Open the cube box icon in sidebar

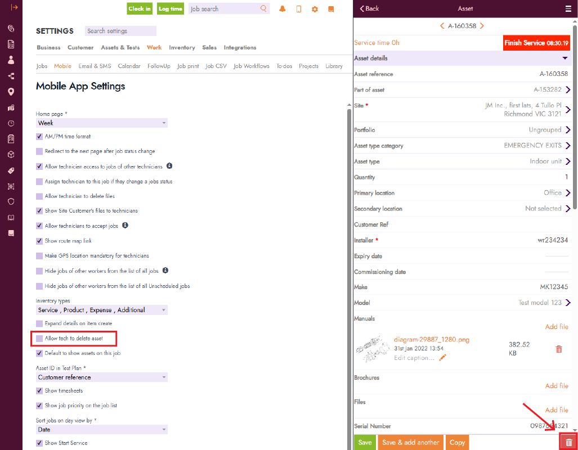pyautogui.click(x=11, y=155)
